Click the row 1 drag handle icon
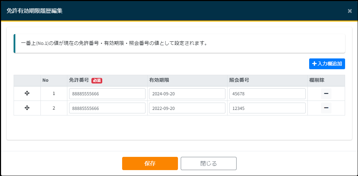The image size is (358, 176). [27, 94]
